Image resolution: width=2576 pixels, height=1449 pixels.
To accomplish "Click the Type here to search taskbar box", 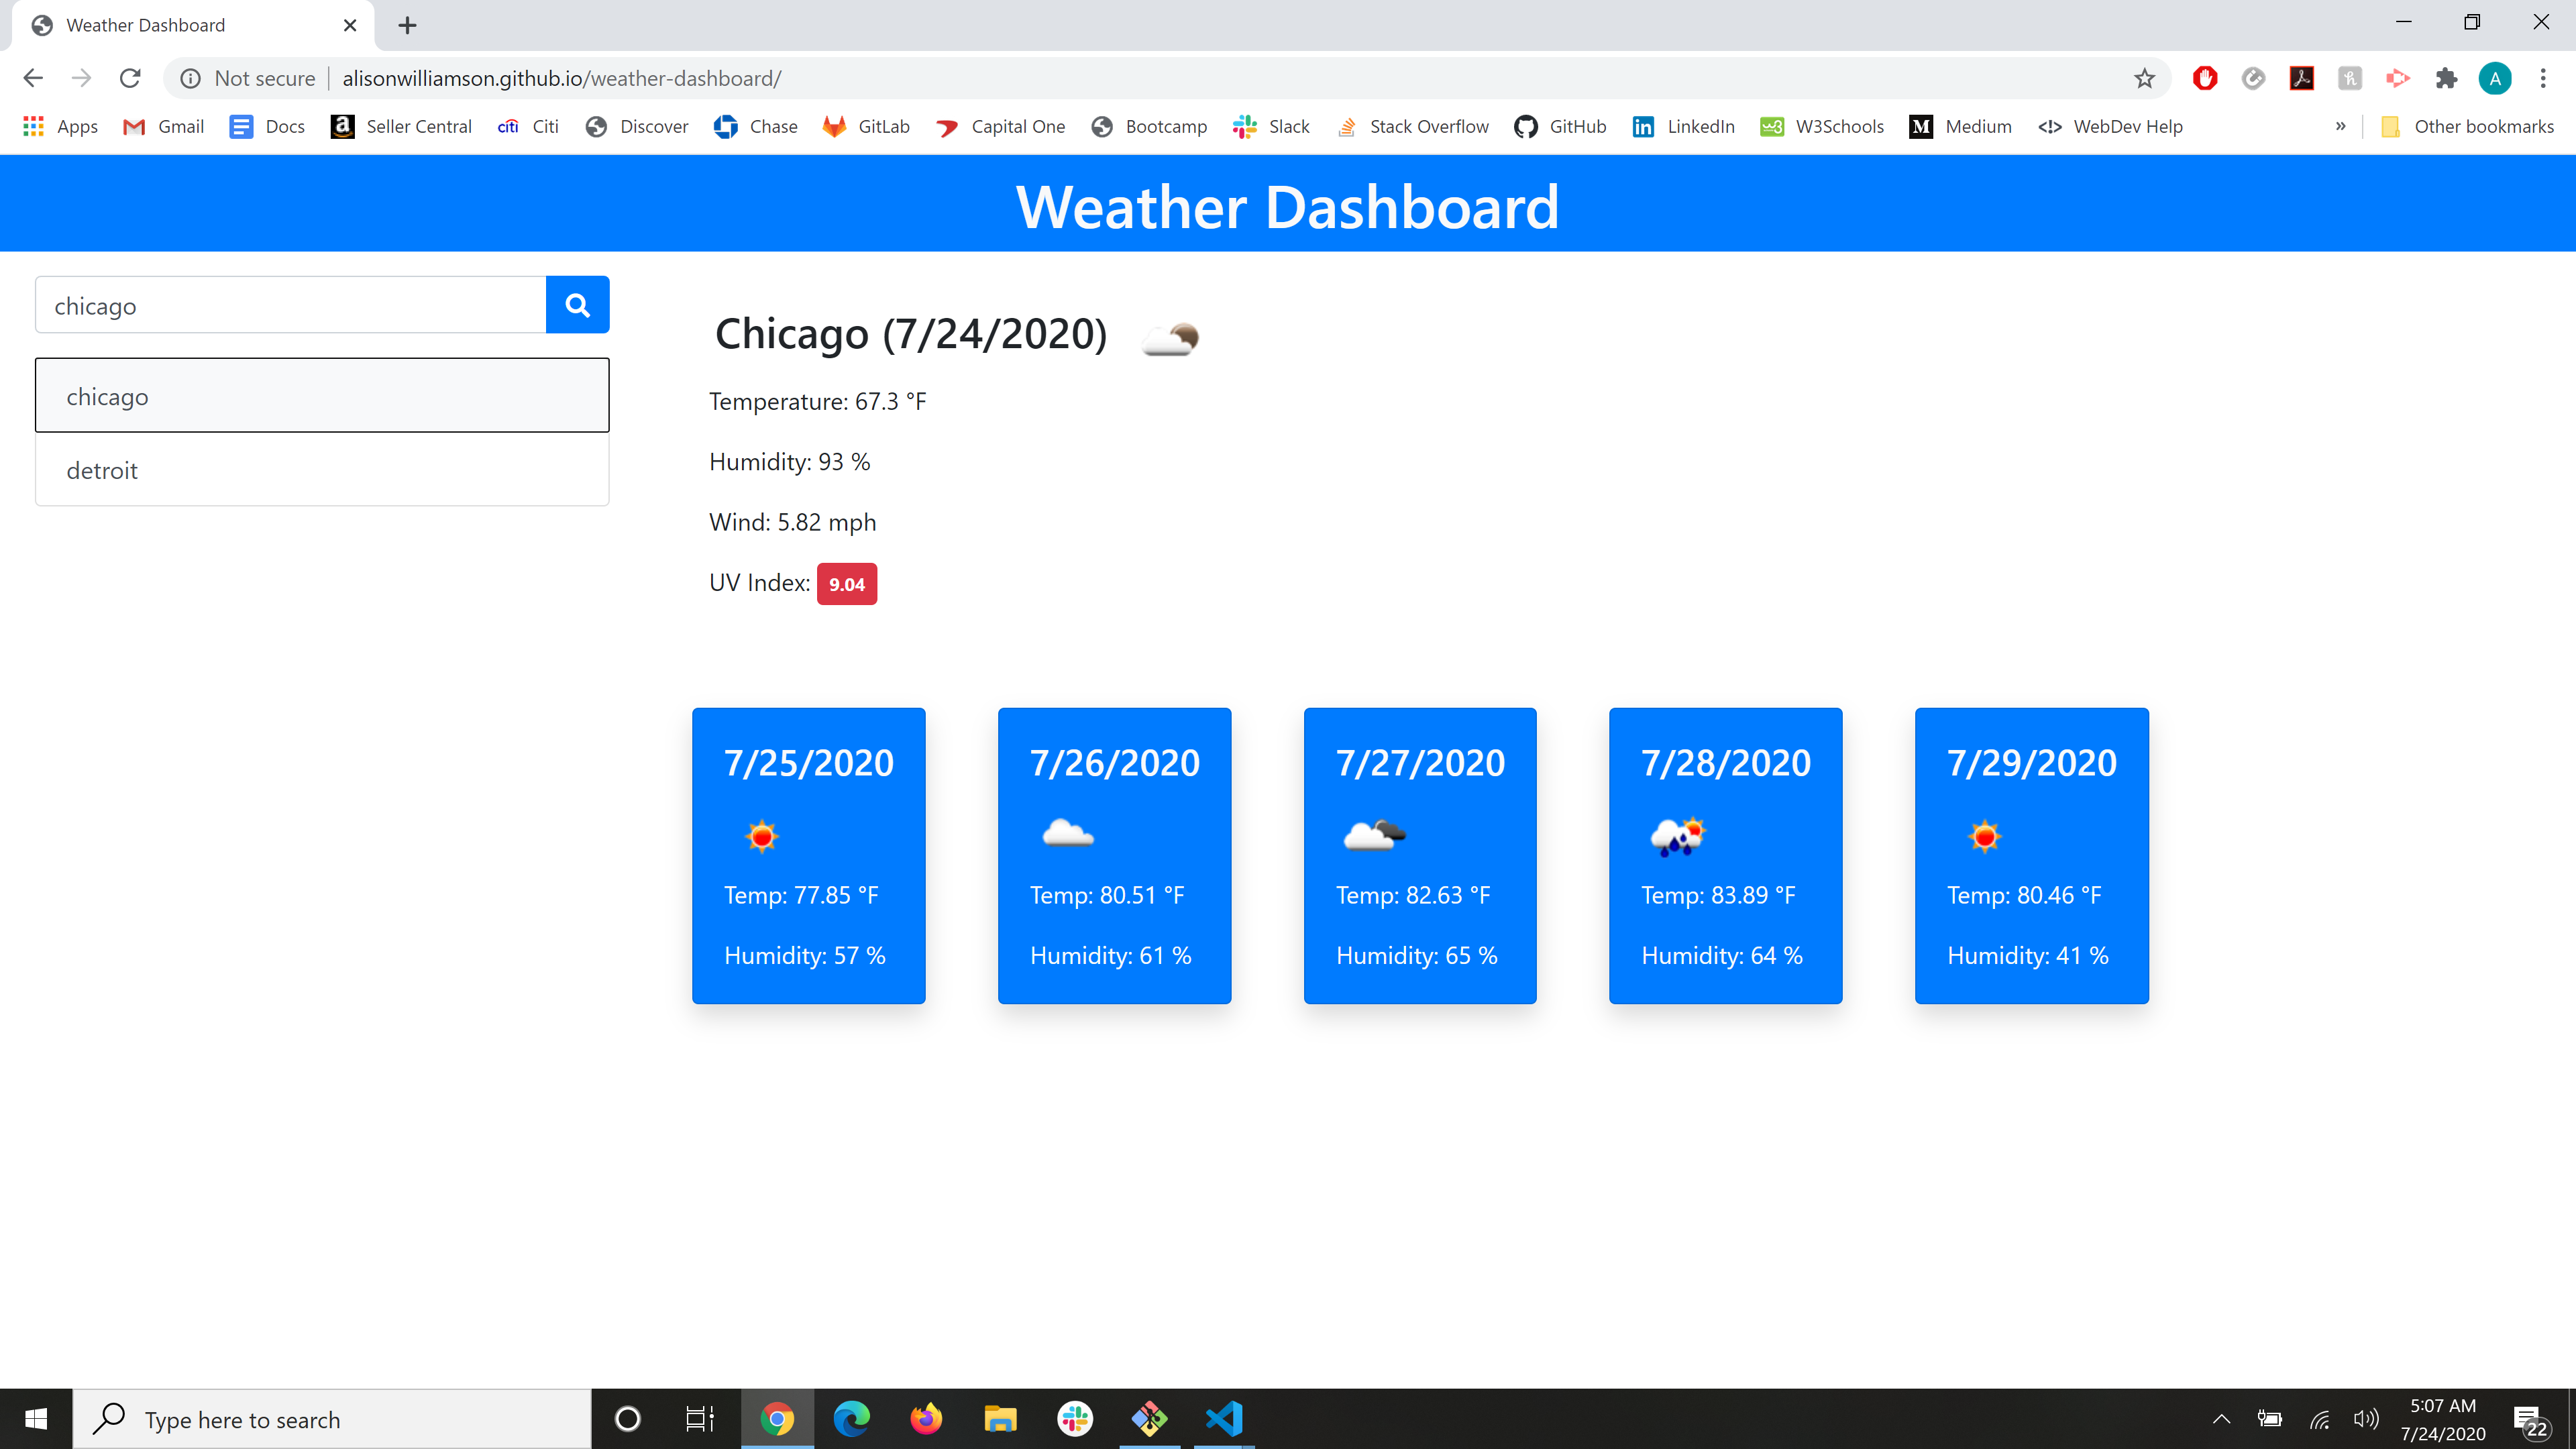I will click(x=332, y=1419).
